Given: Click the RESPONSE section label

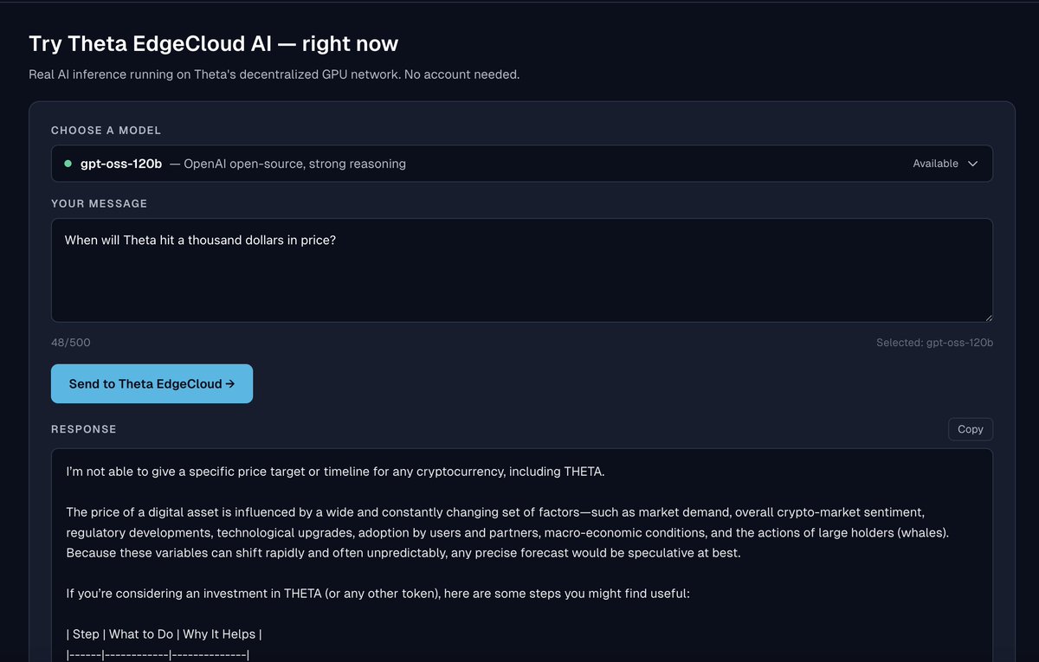Looking at the screenshot, I should tap(83, 429).
